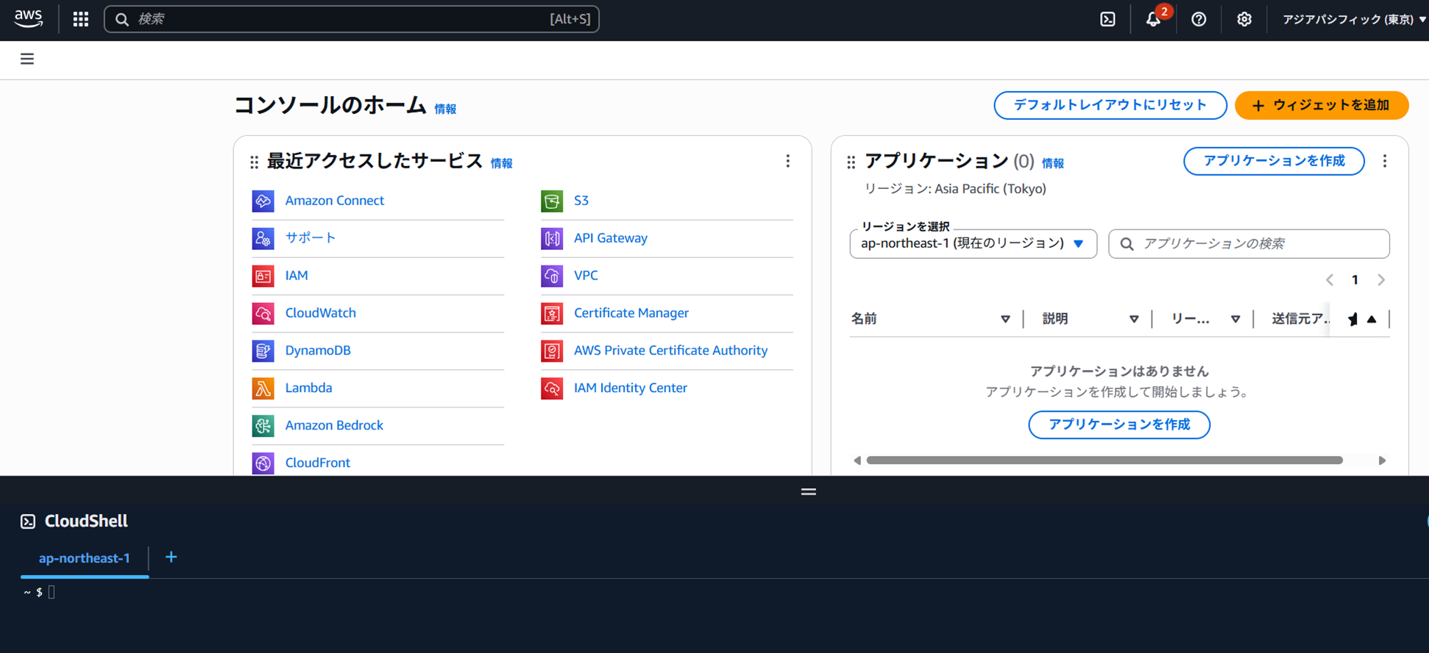Expand the hamburger side navigation menu
The height and width of the screenshot is (653, 1429).
pos(27,59)
